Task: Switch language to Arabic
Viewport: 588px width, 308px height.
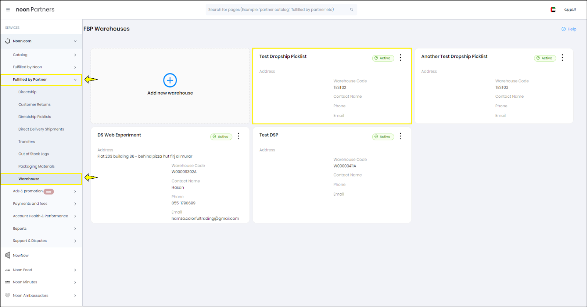Action: click(x=570, y=10)
